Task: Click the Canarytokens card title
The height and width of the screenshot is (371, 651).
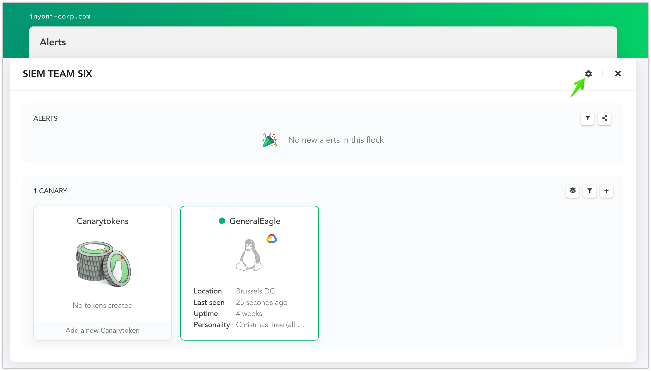Action: [x=102, y=221]
